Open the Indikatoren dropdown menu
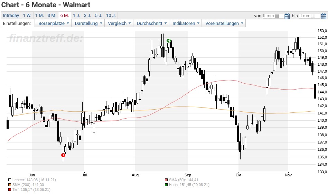 coord(186,23)
